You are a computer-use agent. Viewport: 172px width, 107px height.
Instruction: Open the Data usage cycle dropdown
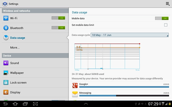130,35
